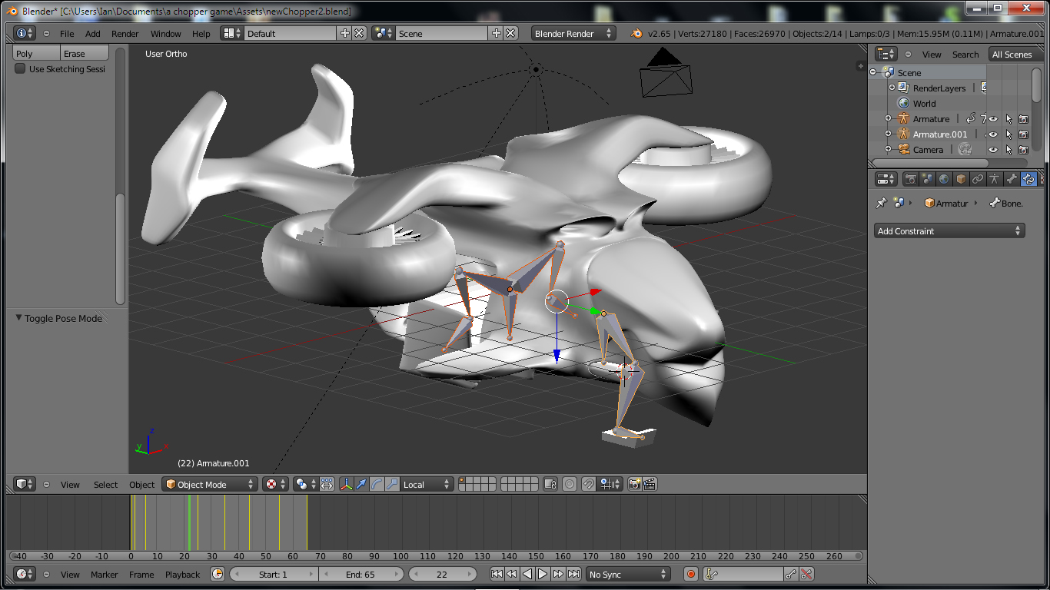Open the pivot point dropdown
The width and height of the screenshot is (1050, 590).
[x=306, y=484]
